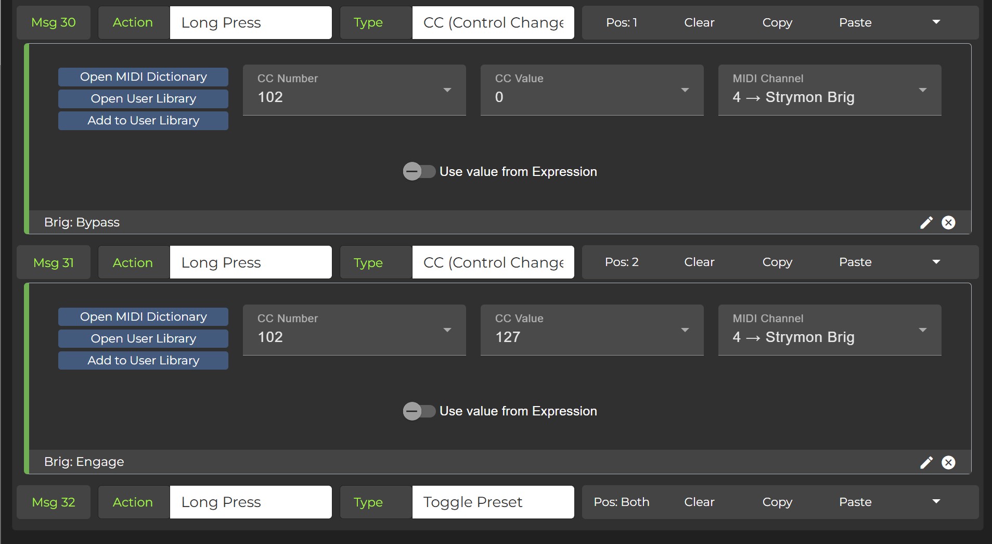Open MIDI Dictionary for Msg 30
The height and width of the screenshot is (544, 992).
(x=143, y=77)
